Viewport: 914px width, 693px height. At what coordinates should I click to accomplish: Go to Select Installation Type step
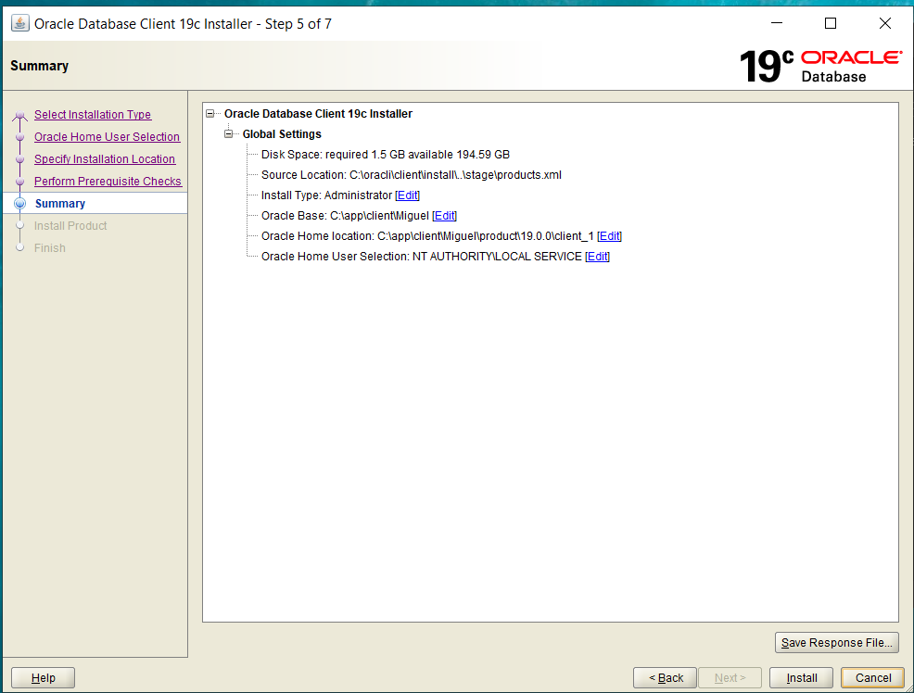point(93,115)
